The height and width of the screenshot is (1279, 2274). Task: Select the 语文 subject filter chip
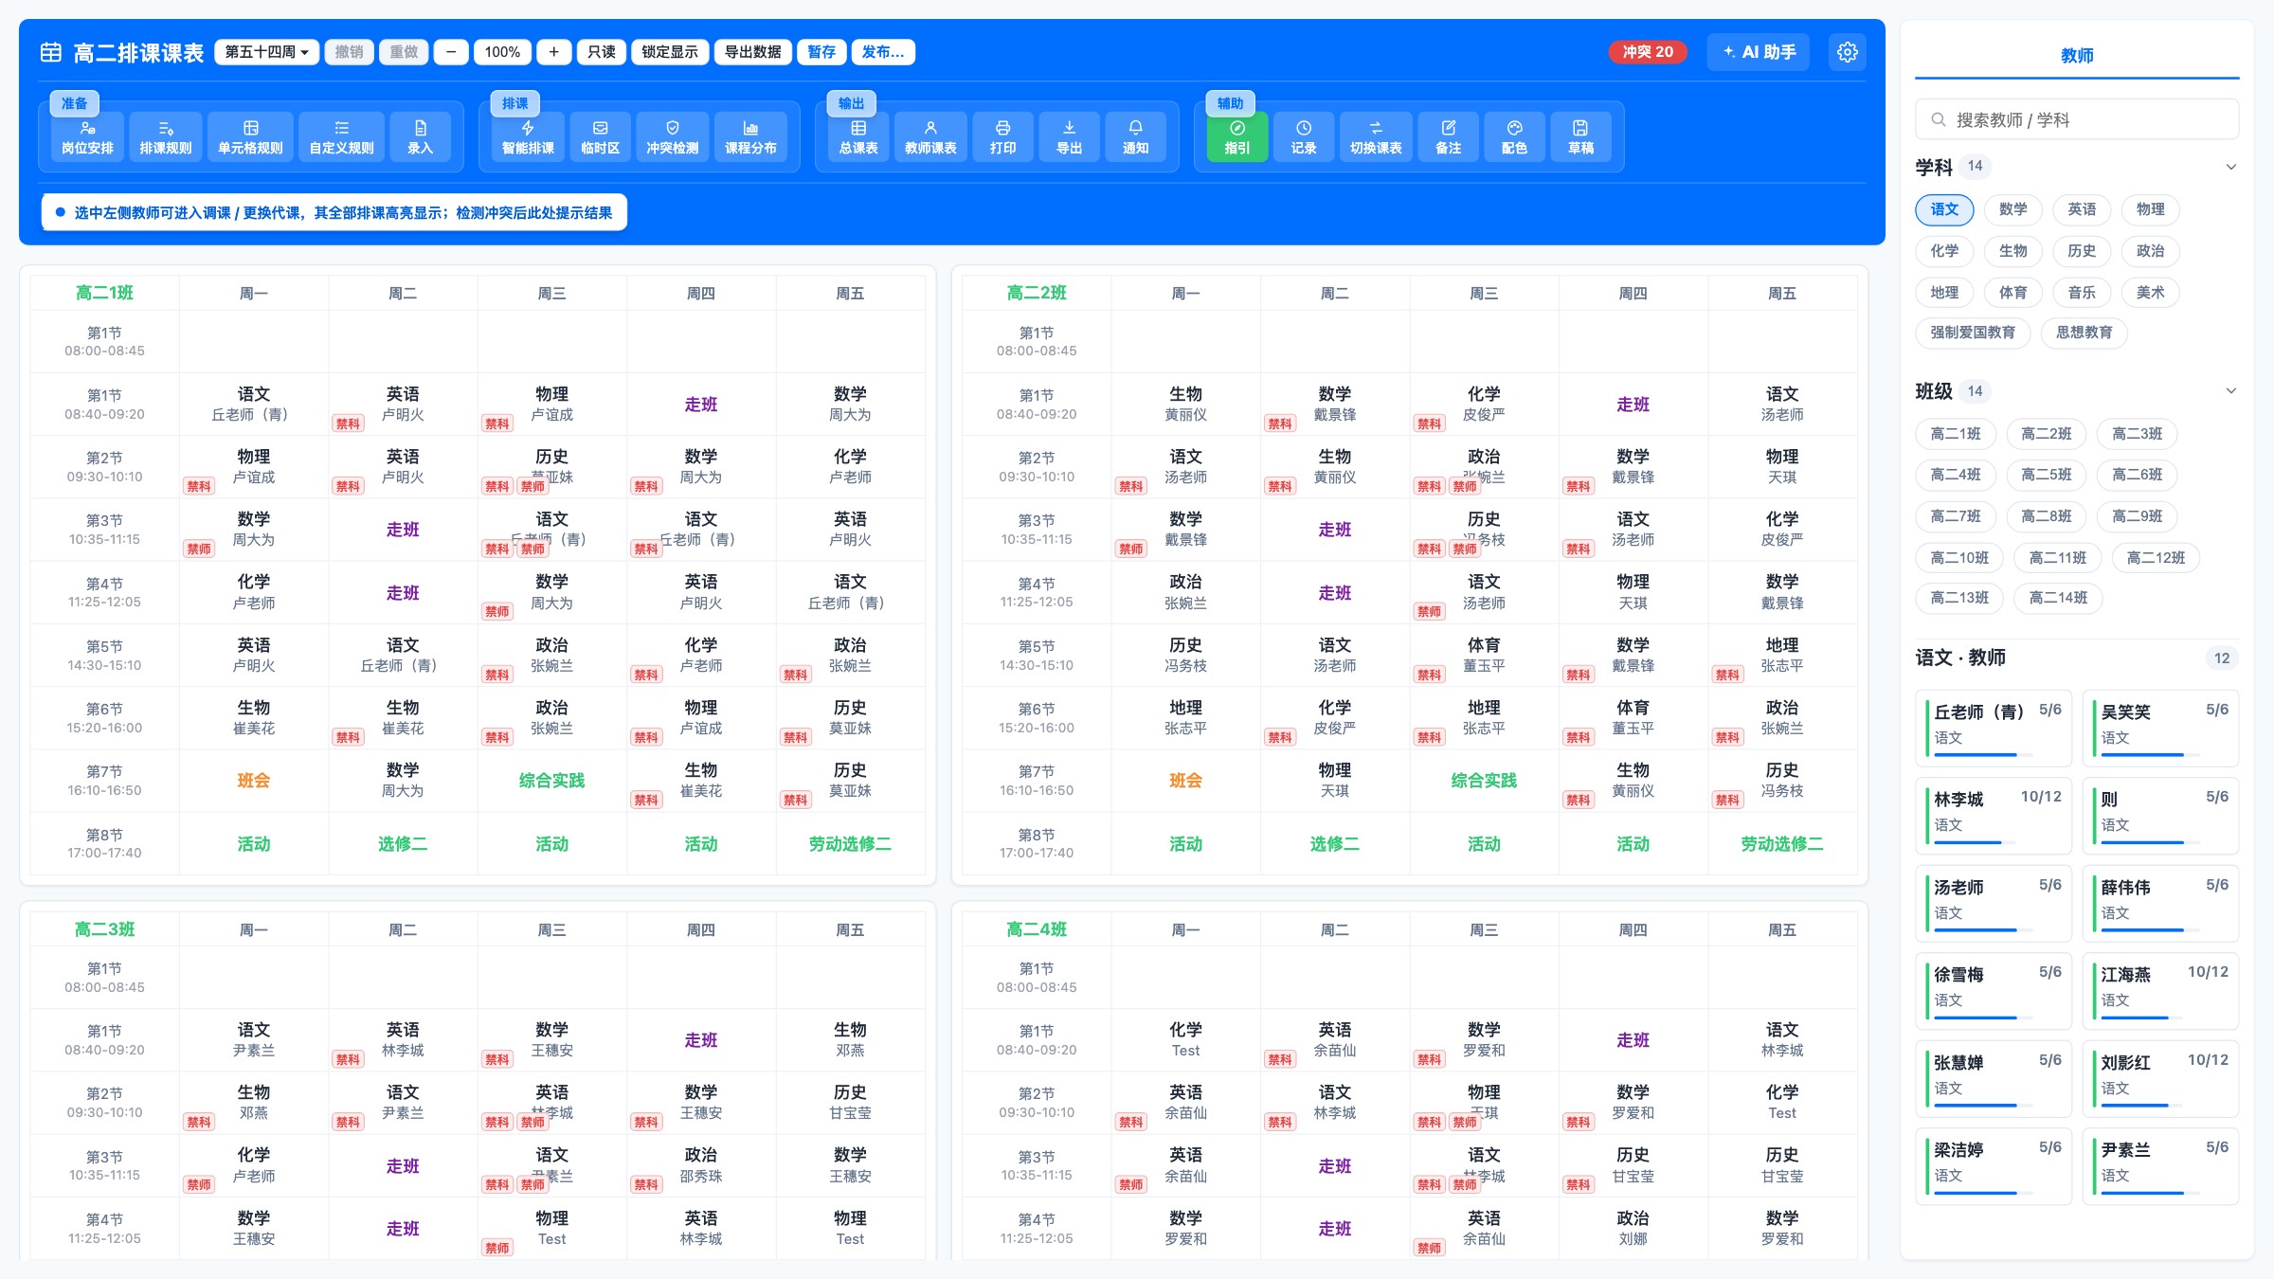tap(1944, 209)
